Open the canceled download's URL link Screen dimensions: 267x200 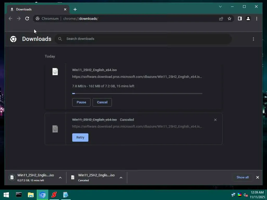pos(137,126)
